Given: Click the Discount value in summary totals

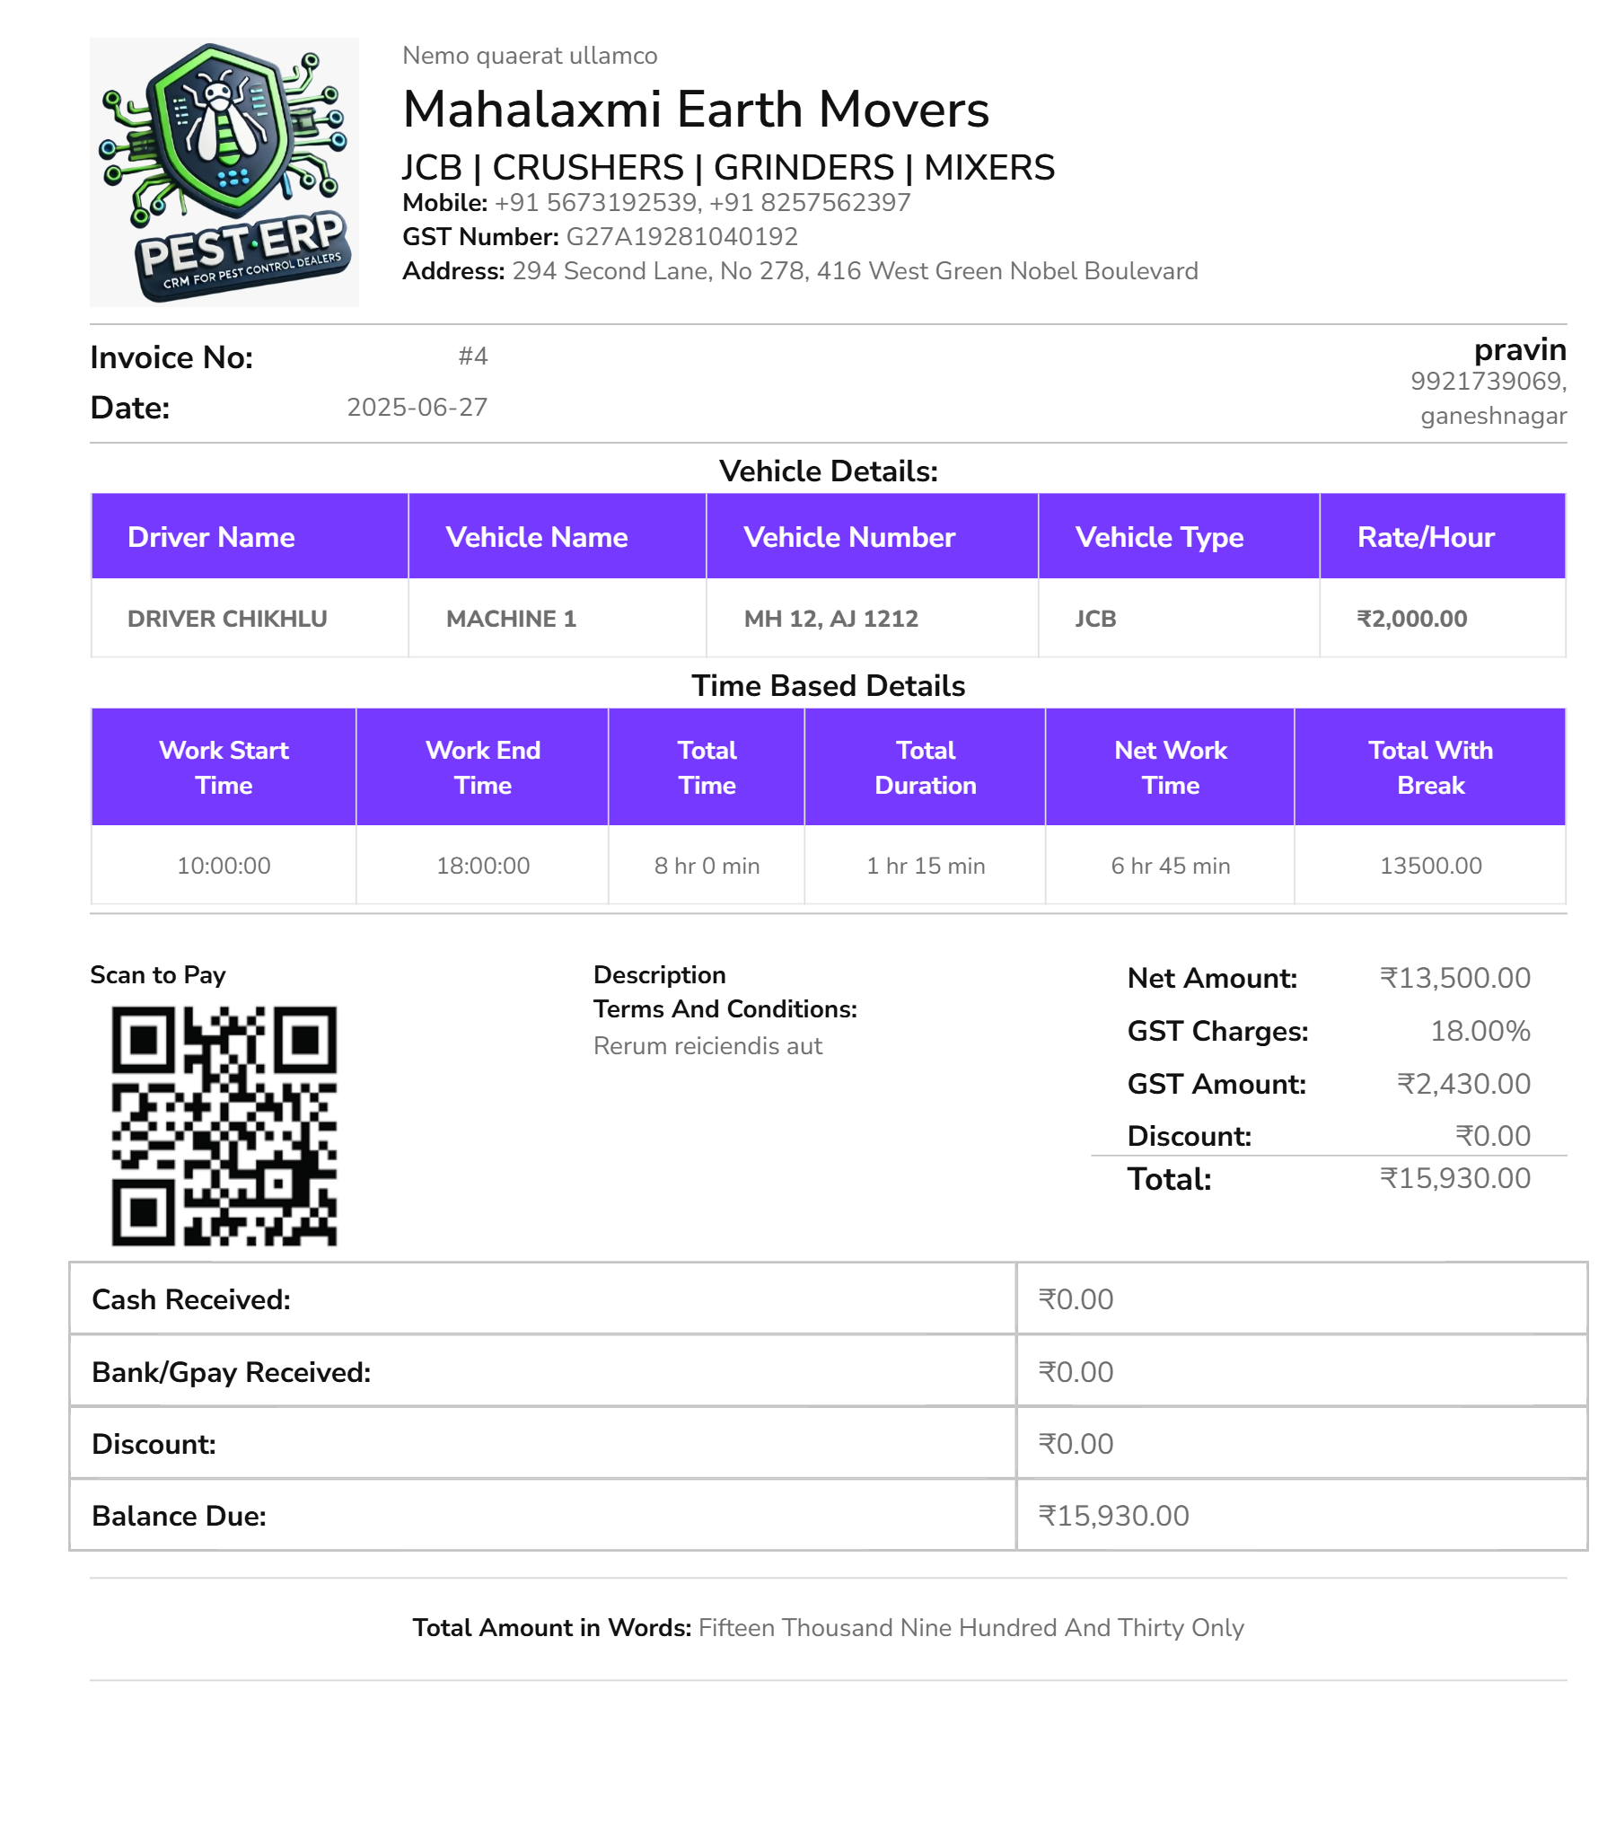Looking at the screenshot, I should tap(1492, 1136).
